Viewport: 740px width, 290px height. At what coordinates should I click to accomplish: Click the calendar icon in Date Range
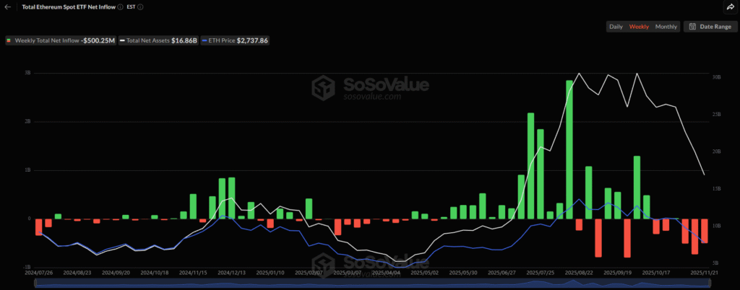[x=693, y=27]
